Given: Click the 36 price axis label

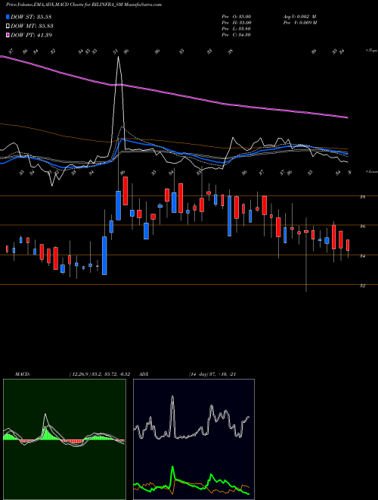Looking at the screenshot, I should coord(362,227).
